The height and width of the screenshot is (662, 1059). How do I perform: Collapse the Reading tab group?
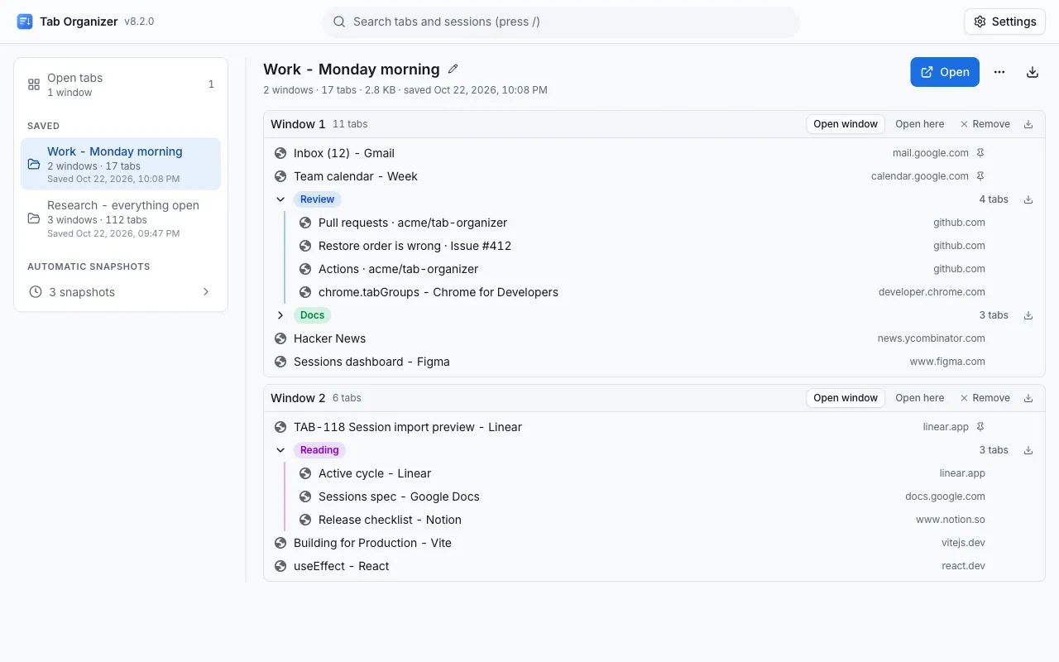(x=280, y=450)
